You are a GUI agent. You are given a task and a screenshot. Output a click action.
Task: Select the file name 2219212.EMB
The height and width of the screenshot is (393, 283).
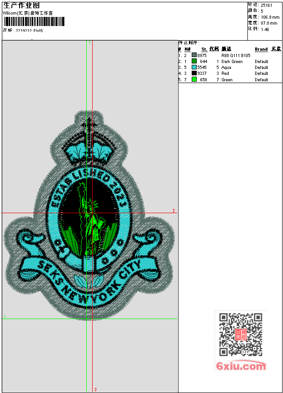(29, 31)
